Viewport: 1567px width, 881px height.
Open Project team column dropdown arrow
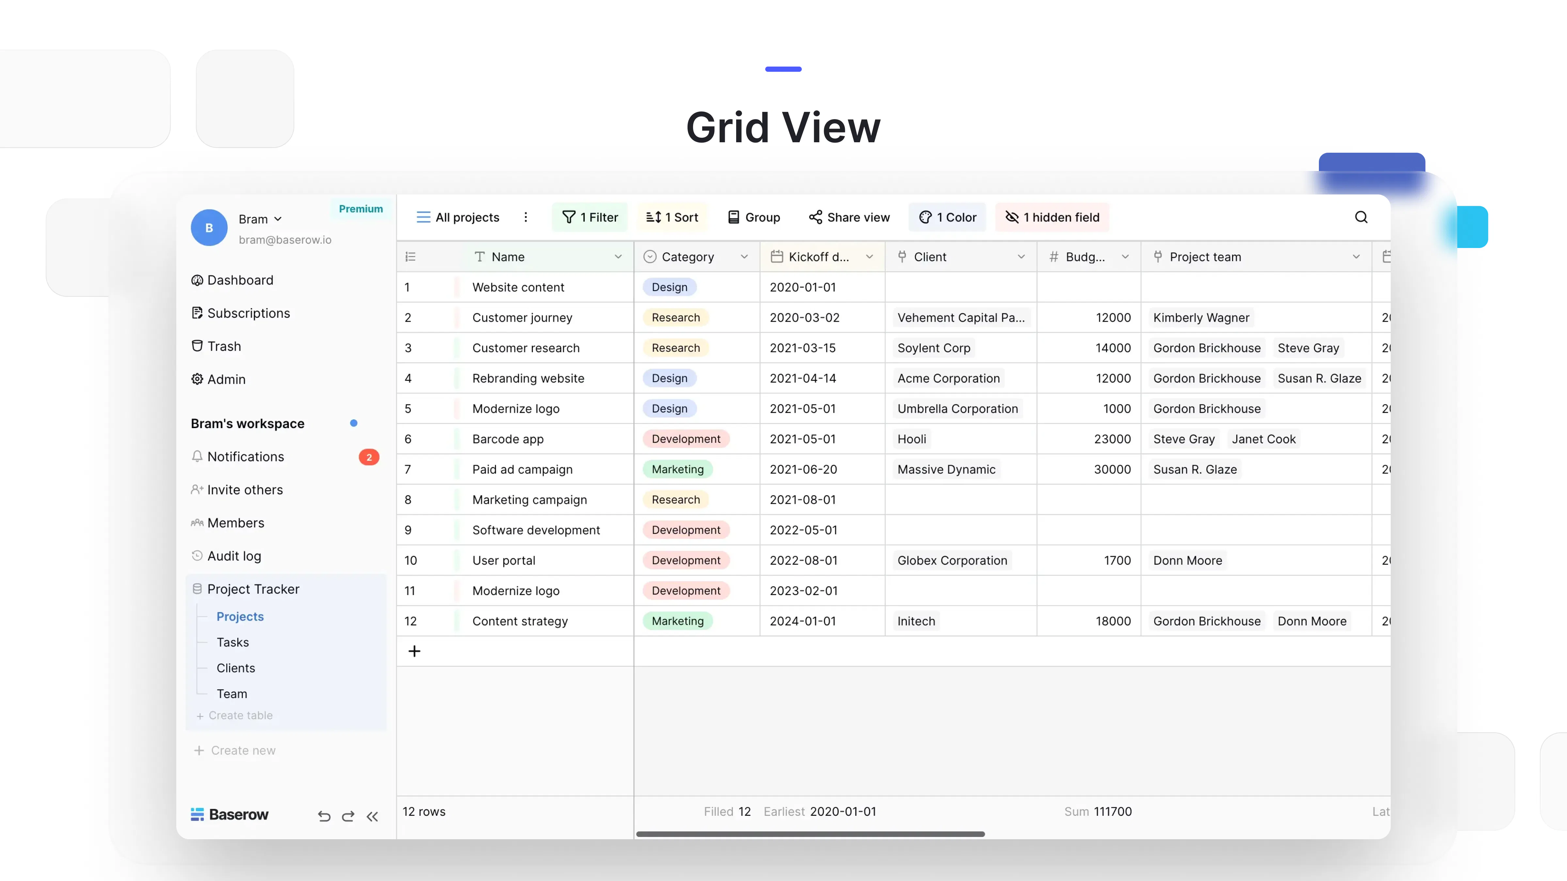click(x=1356, y=256)
